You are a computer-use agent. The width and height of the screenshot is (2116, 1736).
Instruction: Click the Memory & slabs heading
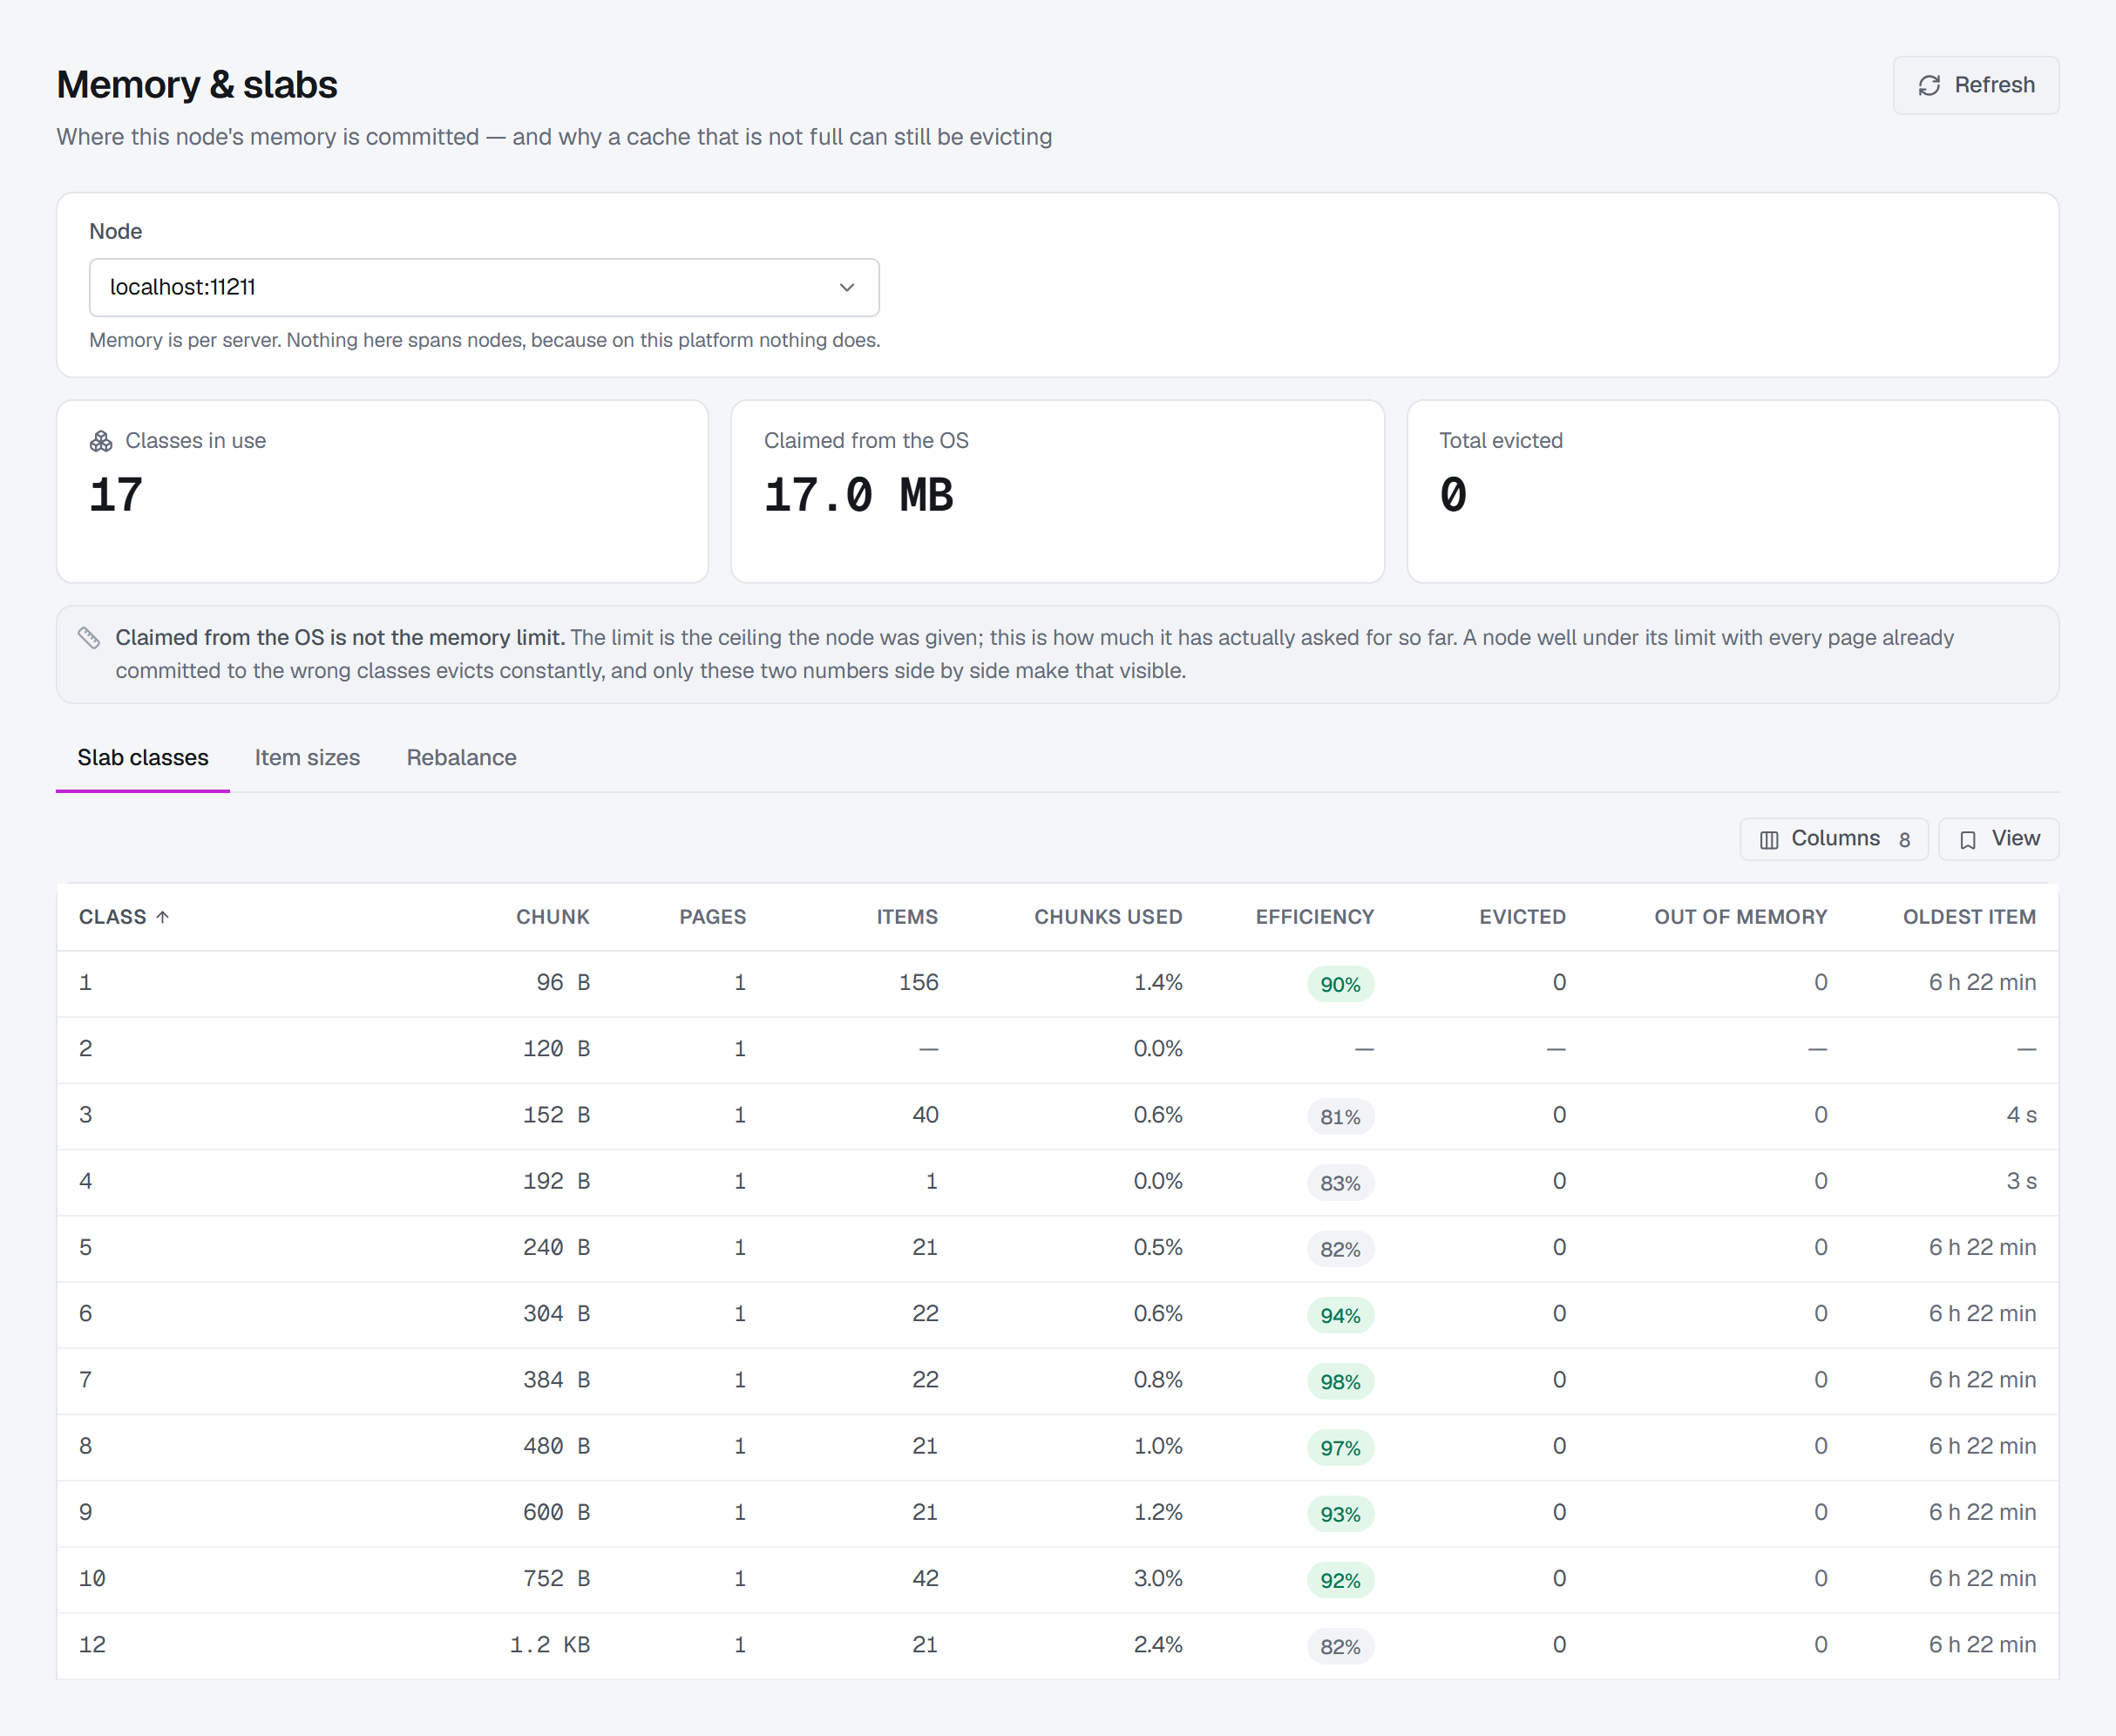197,85
